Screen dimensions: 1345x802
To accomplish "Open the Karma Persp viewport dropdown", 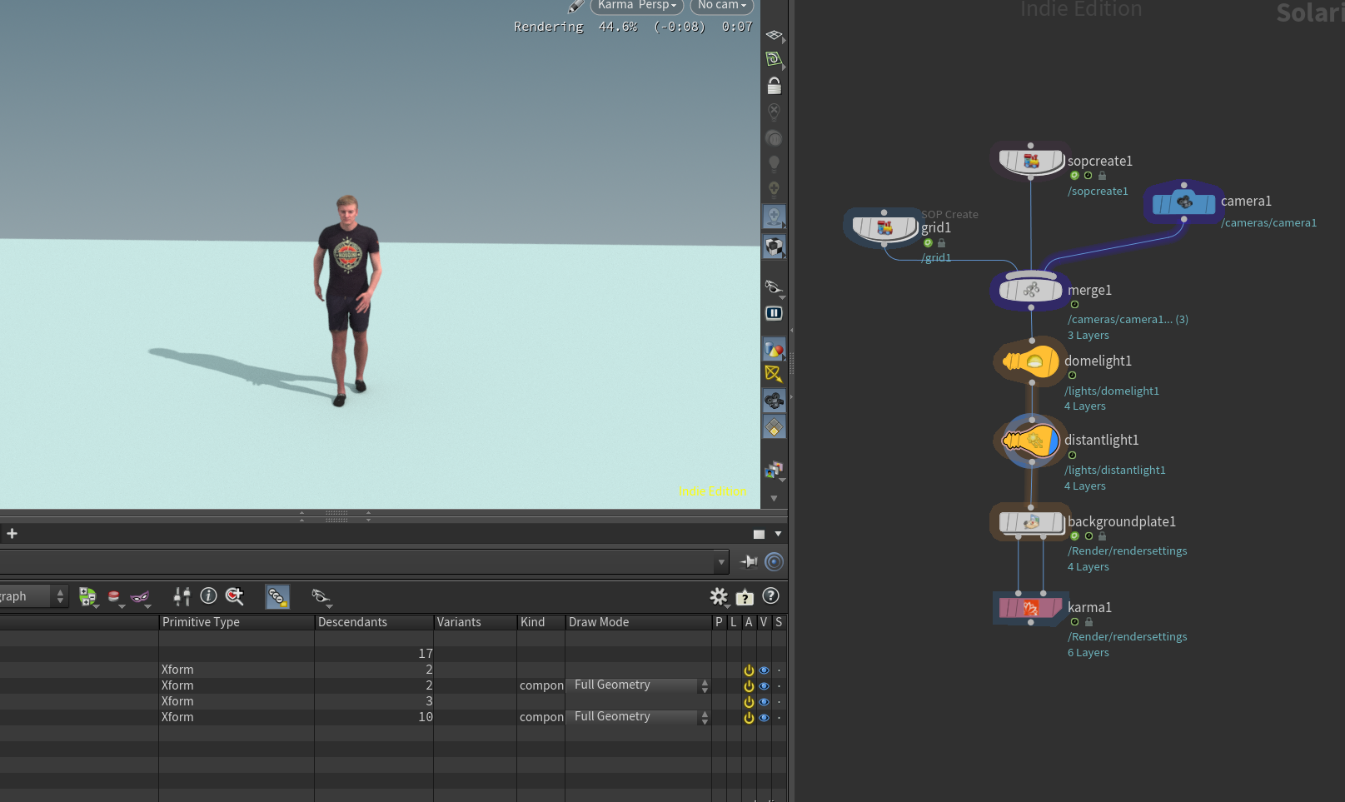I will (x=637, y=6).
